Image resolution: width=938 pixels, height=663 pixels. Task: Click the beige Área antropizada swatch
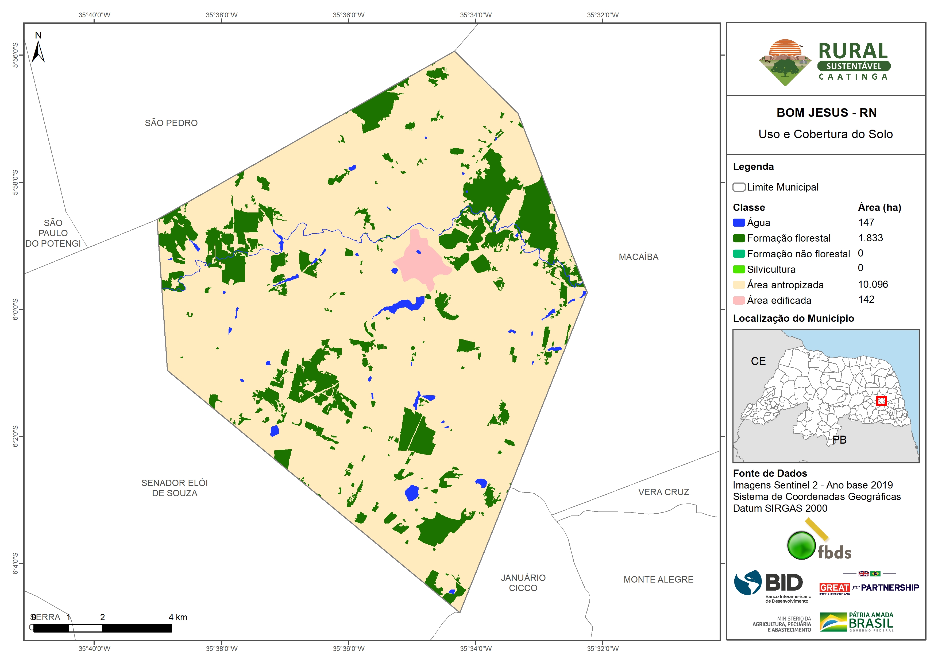tap(739, 285)
